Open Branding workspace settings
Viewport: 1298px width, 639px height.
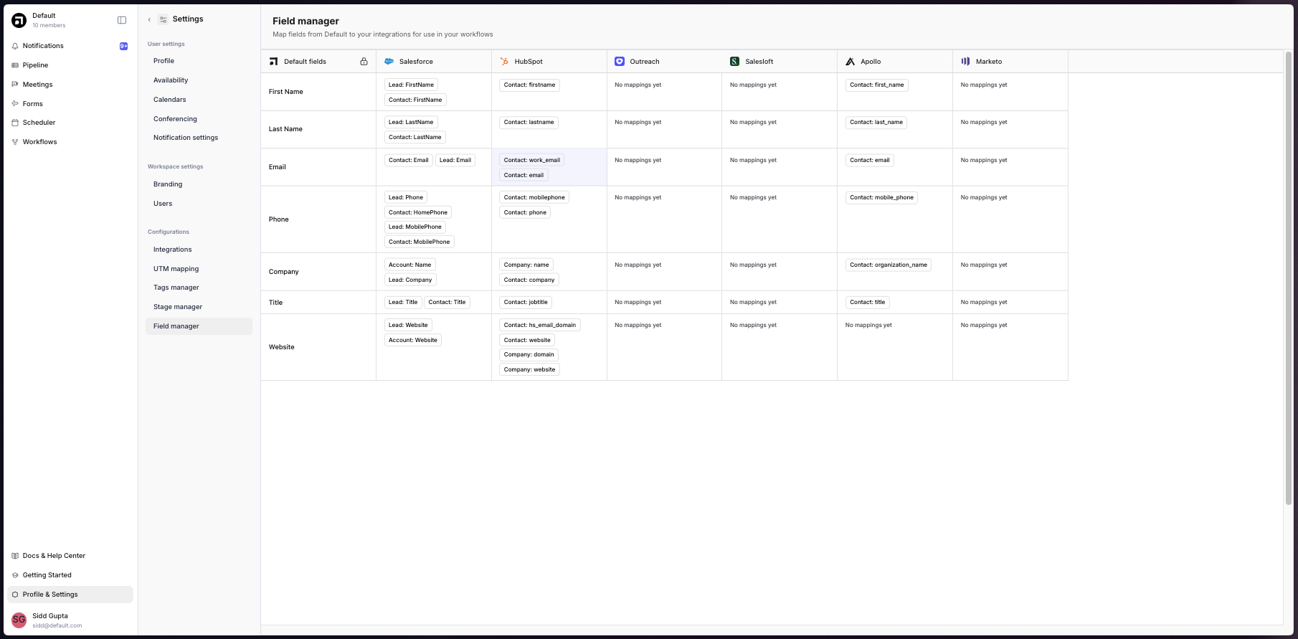coord(168,184)
